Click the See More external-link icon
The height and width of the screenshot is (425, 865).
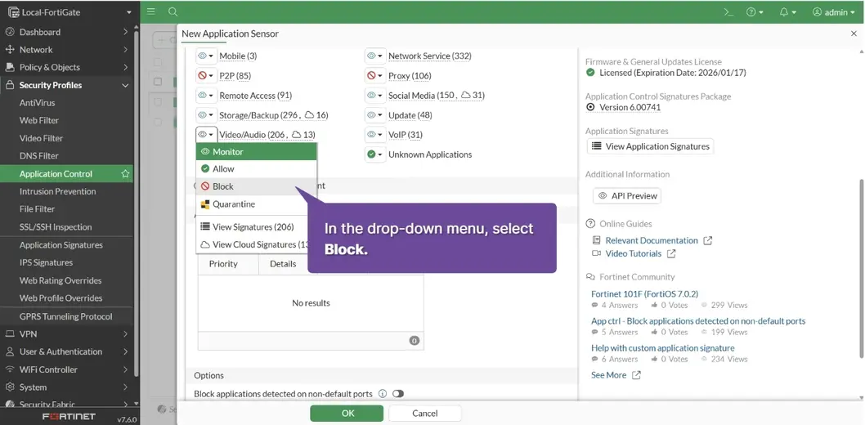[636, 375]
